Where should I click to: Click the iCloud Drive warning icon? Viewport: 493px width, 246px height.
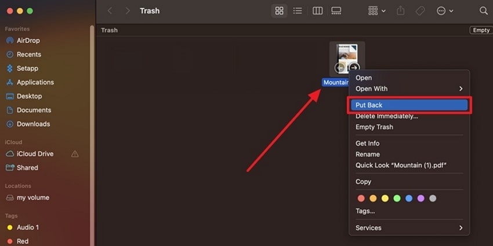(75, 154)
